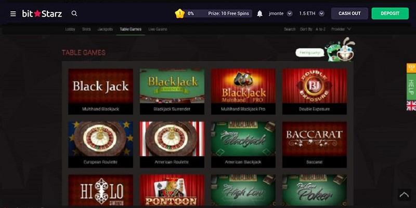Open the hamburger menu icon

13,13
